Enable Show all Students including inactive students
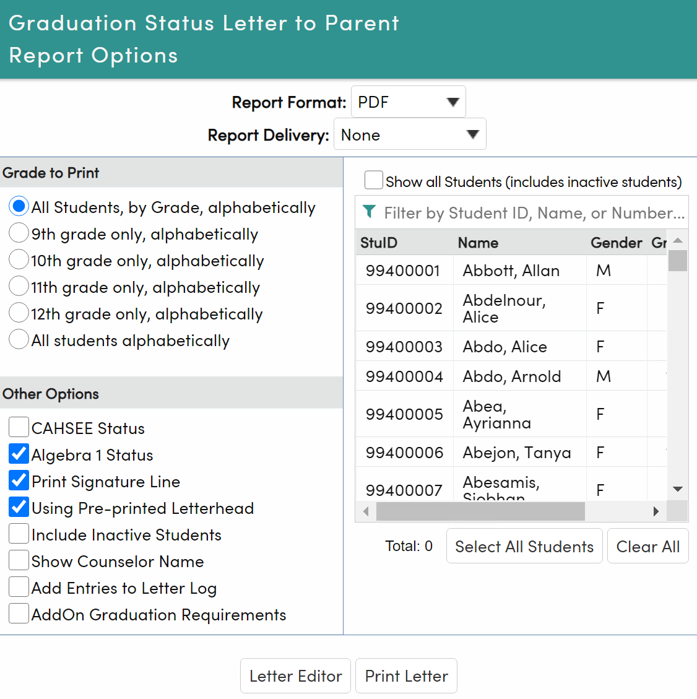This screenshot has height=699, width=697. coord(373,180)
